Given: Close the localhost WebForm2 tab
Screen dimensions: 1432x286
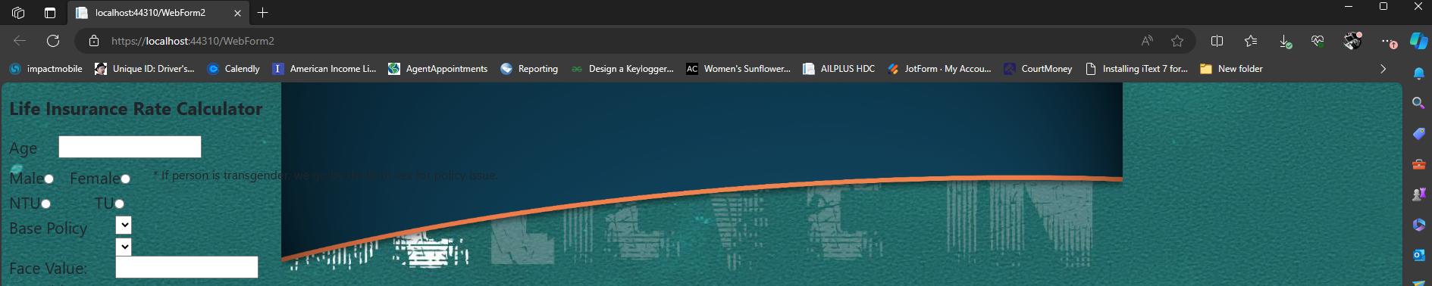Looking at the screenshot, I should click(x=237, y=13).
